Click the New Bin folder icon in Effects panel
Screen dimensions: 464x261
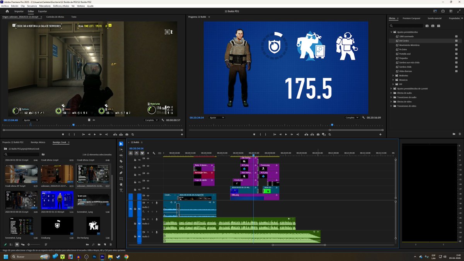coord(454,134)
